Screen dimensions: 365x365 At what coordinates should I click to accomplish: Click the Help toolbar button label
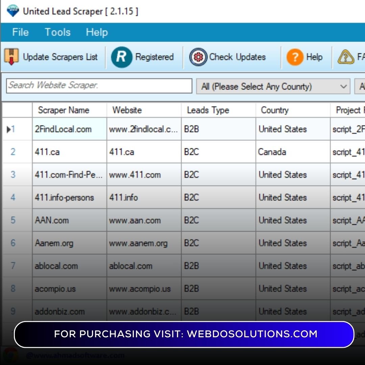314,57
